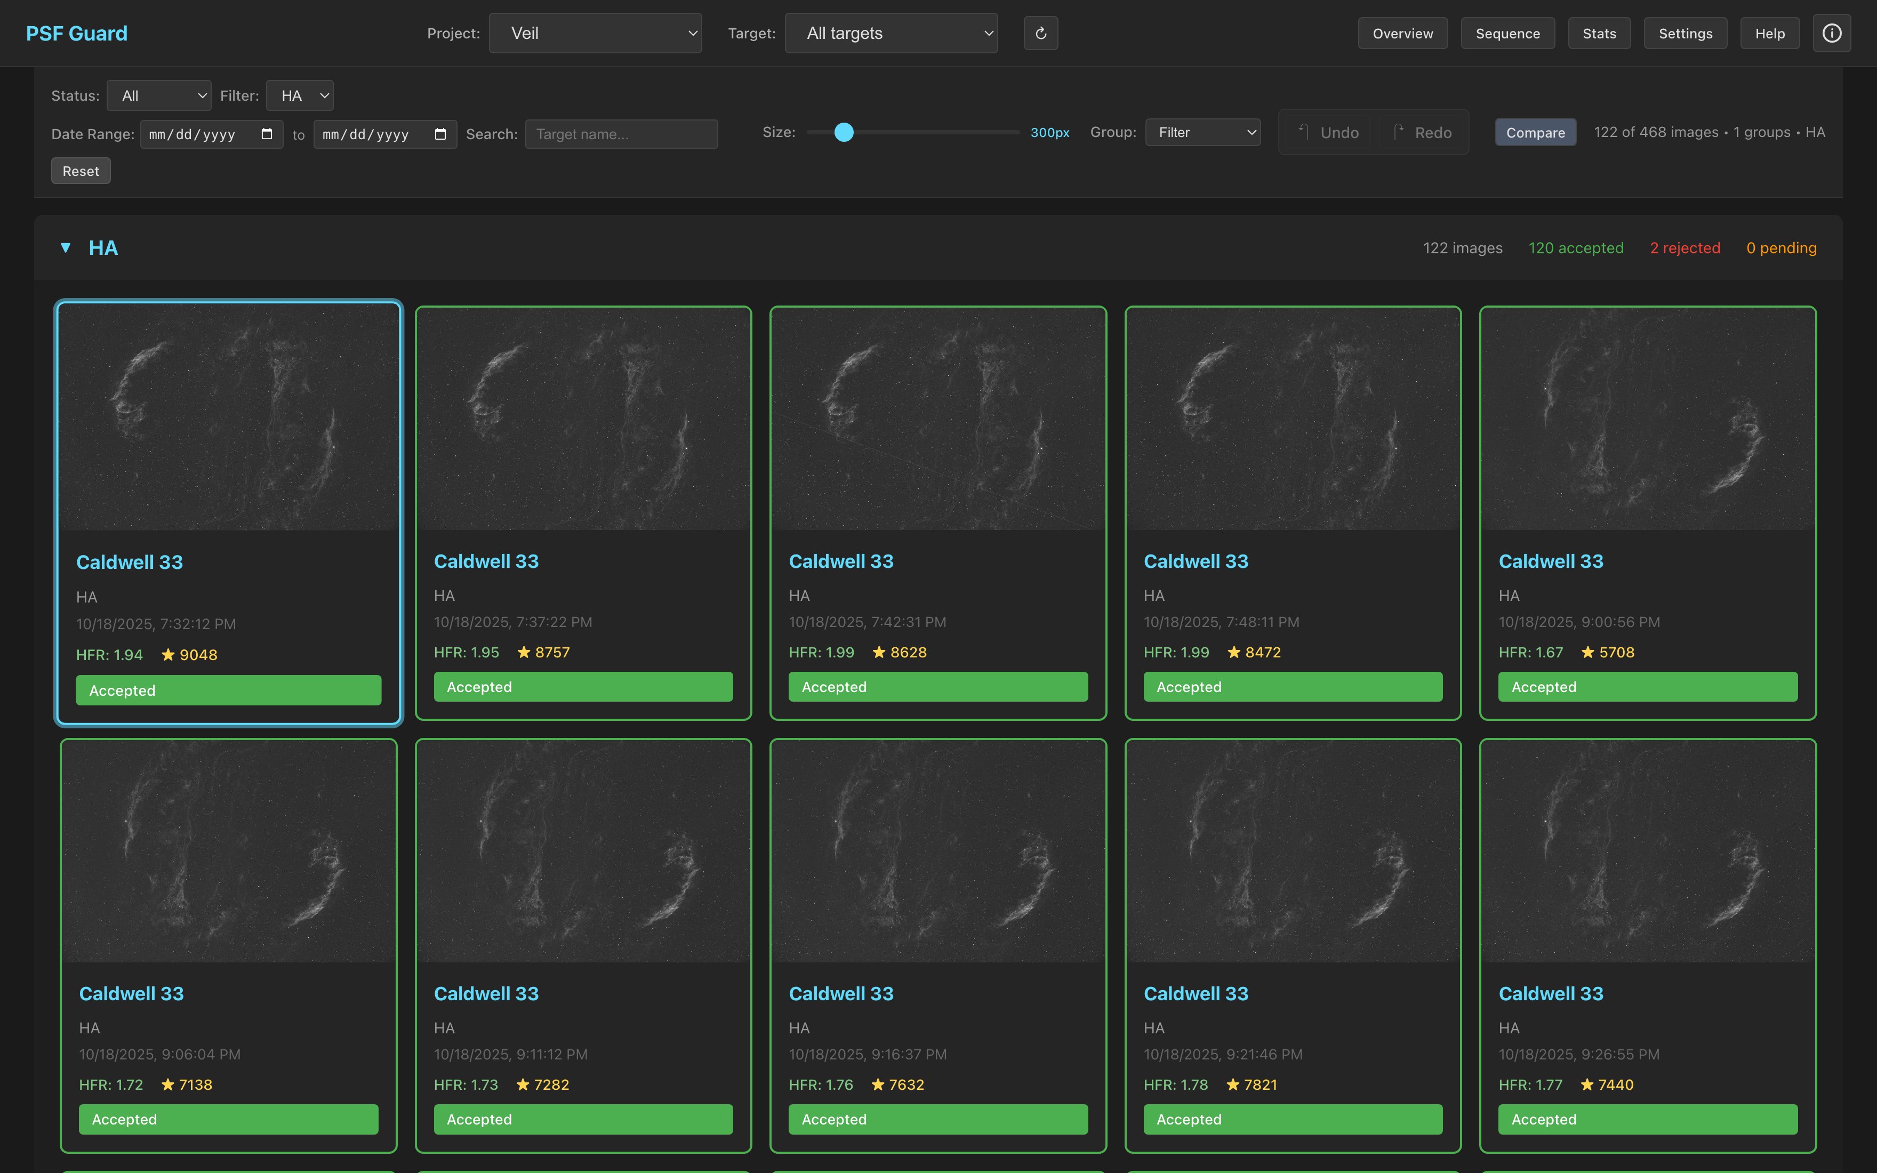Viewport: 1877px width, 1173px height.
Task: Toggle Accepted status on HFR 1.78 card
Action: tap(1293, 1120)
